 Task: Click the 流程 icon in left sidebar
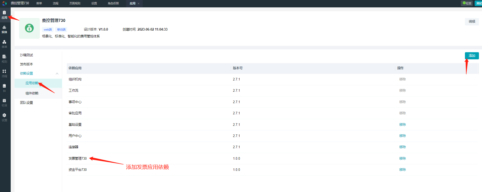pos(4,71)
